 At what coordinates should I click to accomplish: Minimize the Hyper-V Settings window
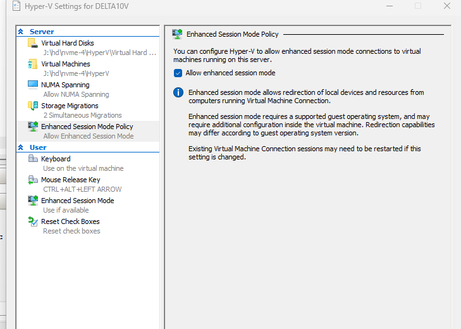point(390,6)
